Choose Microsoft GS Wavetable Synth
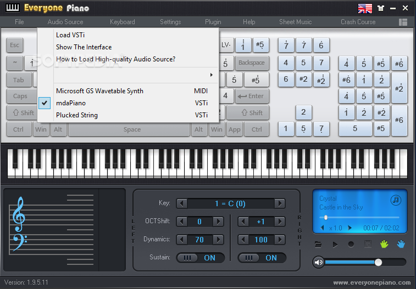Screen dimensions: 416x289 [x=128, y=91]
